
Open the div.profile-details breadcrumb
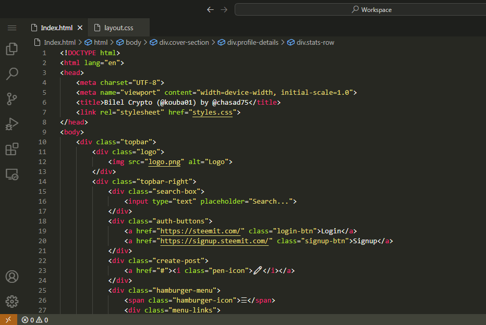click(248, 42)
